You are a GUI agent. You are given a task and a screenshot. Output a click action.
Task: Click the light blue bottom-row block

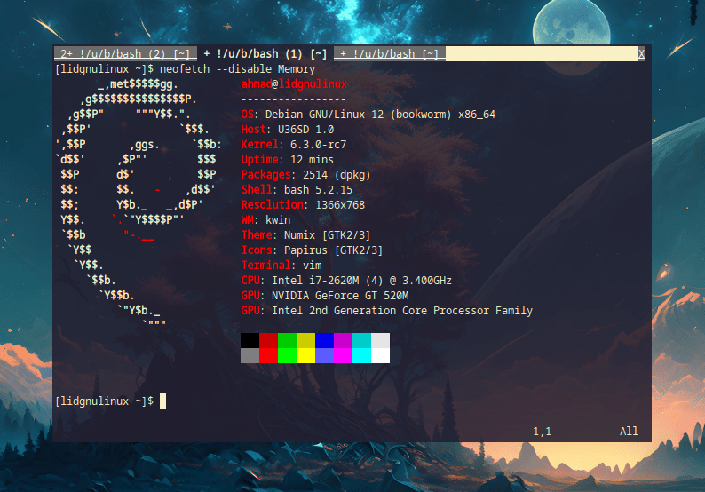(324, 356)
